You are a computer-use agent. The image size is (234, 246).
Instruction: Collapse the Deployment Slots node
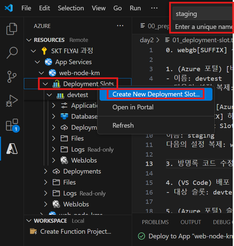coord(45,84)
